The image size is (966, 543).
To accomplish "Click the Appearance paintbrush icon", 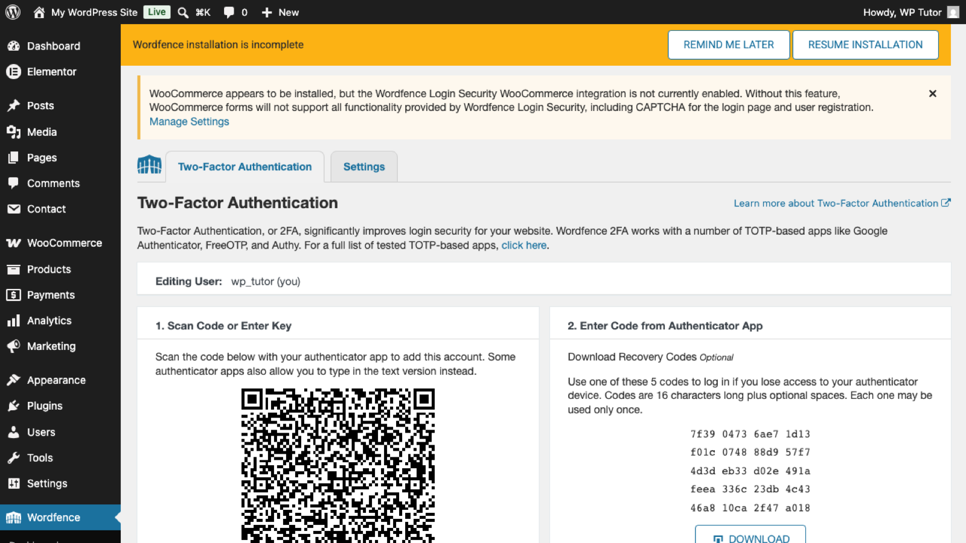I will coord(13,380).
